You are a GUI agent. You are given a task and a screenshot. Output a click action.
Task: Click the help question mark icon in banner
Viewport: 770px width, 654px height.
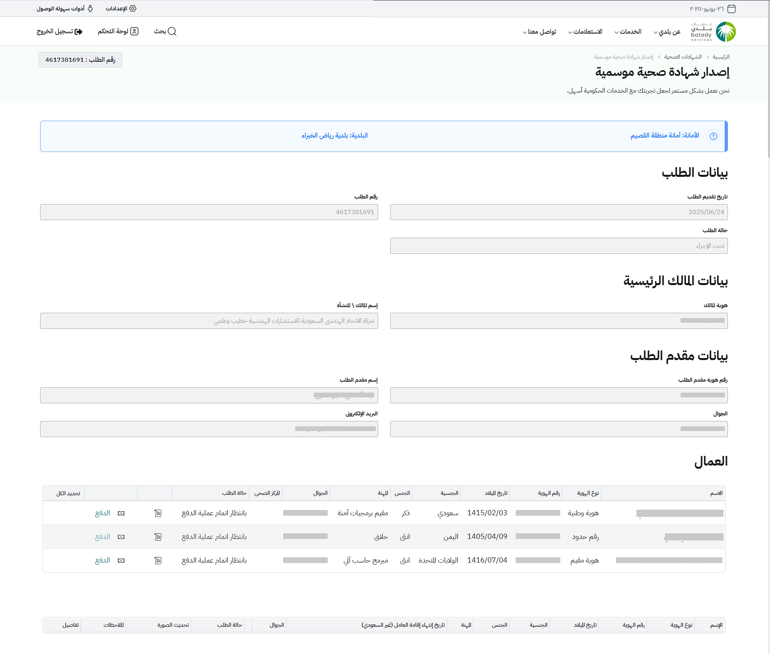coord(713,136)
